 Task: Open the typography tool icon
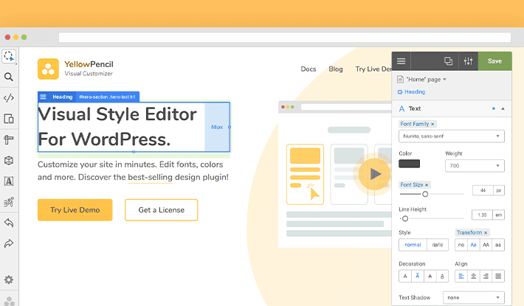coord(9,181)
